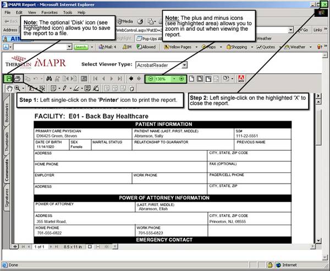Image resolution: width=330 pixels, height=271 pixels.
Task: Click the Mail icon in AIM toolbar
Action: click(108, 47)
